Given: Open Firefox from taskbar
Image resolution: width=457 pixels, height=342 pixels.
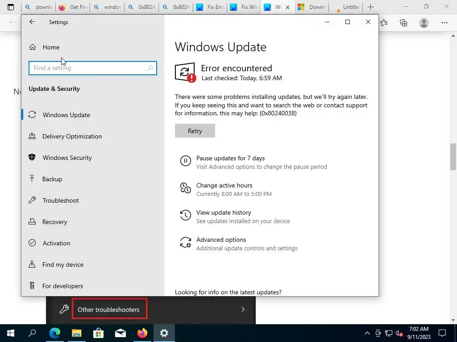Looking at the screenshot, I should 142,333.
